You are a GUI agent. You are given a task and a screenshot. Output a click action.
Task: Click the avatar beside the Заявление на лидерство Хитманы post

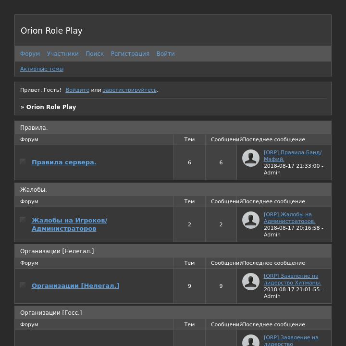coord(251,282)
